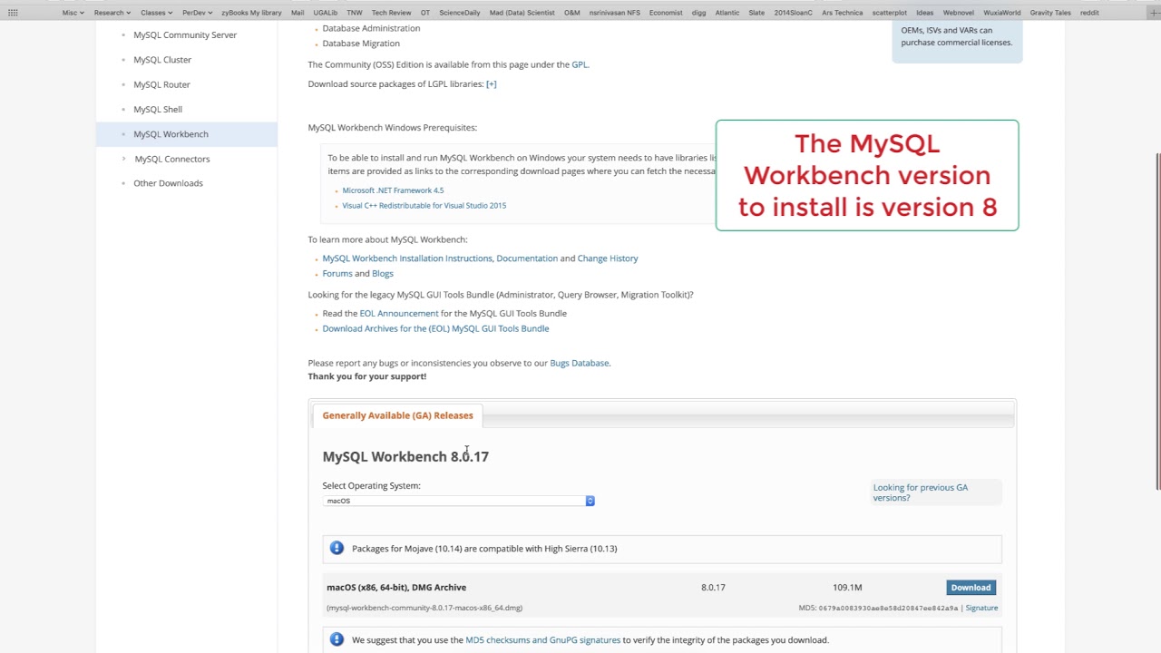
Task: Expand the PerDev bookmarks folder
Action: [197, 13]
